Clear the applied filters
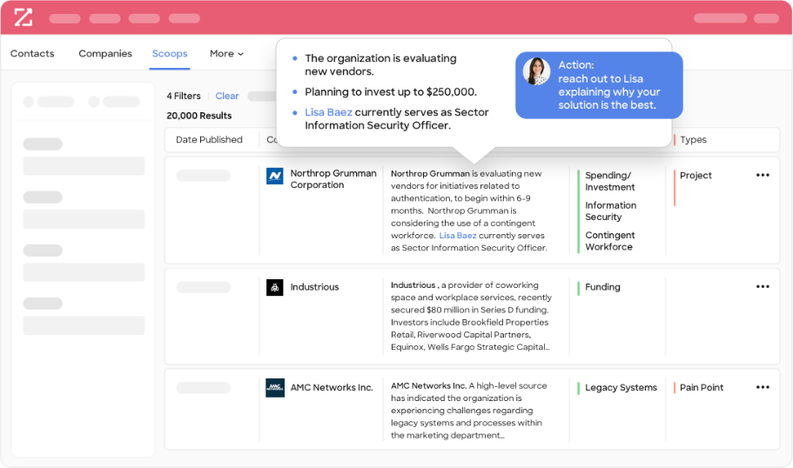This screenshot has height=468, width=793. [227, 96]
